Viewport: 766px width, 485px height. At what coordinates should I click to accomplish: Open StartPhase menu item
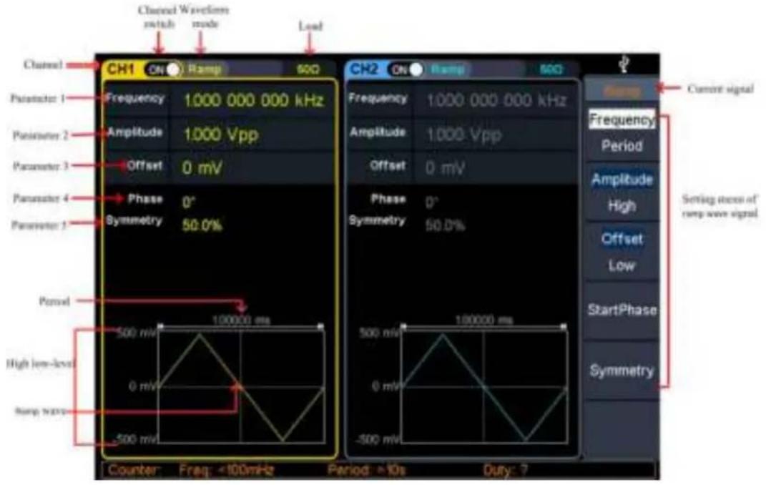pyautogui.click(x=622, y=310)
